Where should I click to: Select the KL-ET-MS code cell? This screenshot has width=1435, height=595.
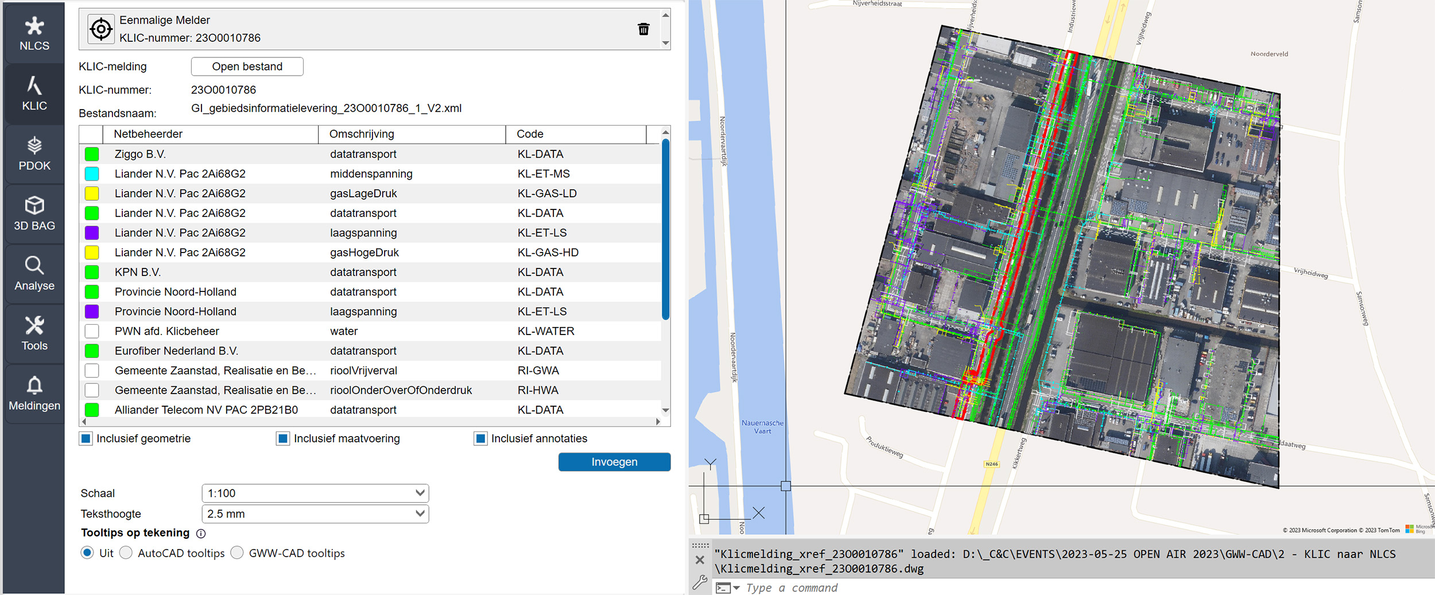click(x=544, y=174)
